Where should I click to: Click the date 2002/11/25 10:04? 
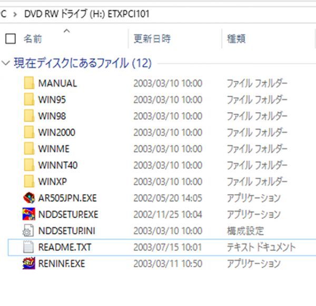click(x=167, y=214)
